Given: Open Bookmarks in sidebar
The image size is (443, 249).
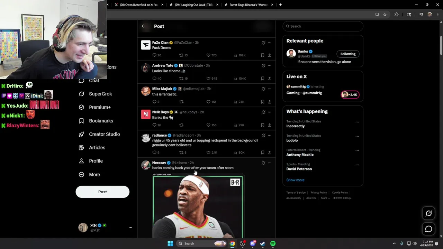Looking at the screenshot, I should coord(96,121).
